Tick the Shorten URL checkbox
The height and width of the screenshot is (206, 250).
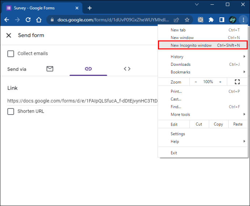click(11, 111)
